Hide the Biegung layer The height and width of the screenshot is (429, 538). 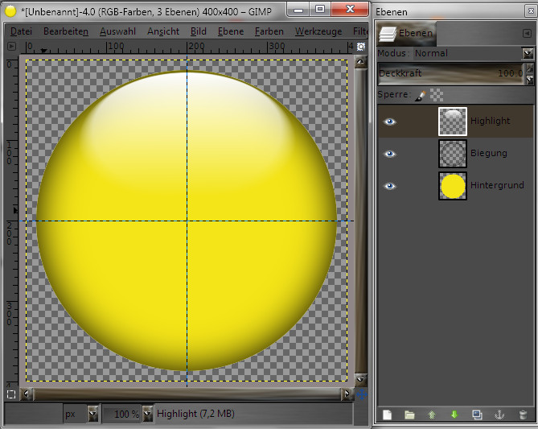point(390,153)
